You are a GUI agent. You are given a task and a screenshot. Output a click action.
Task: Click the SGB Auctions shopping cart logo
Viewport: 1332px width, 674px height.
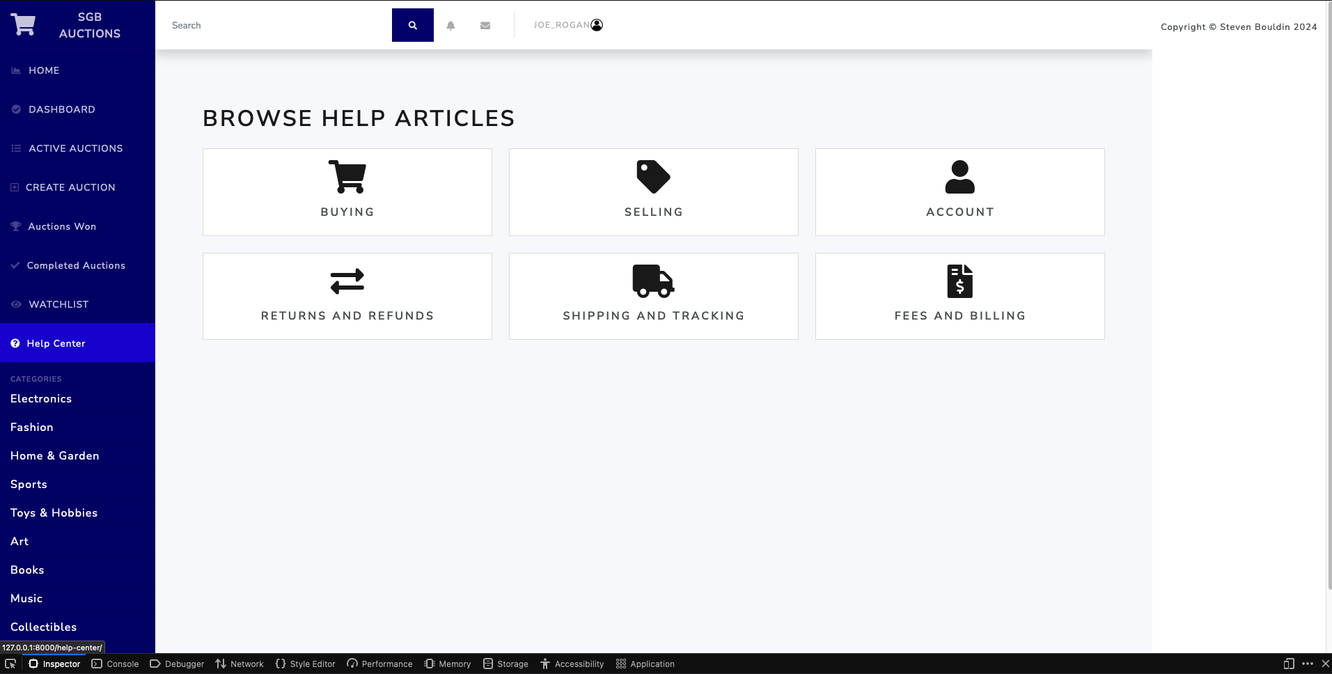tap(23, 25)
